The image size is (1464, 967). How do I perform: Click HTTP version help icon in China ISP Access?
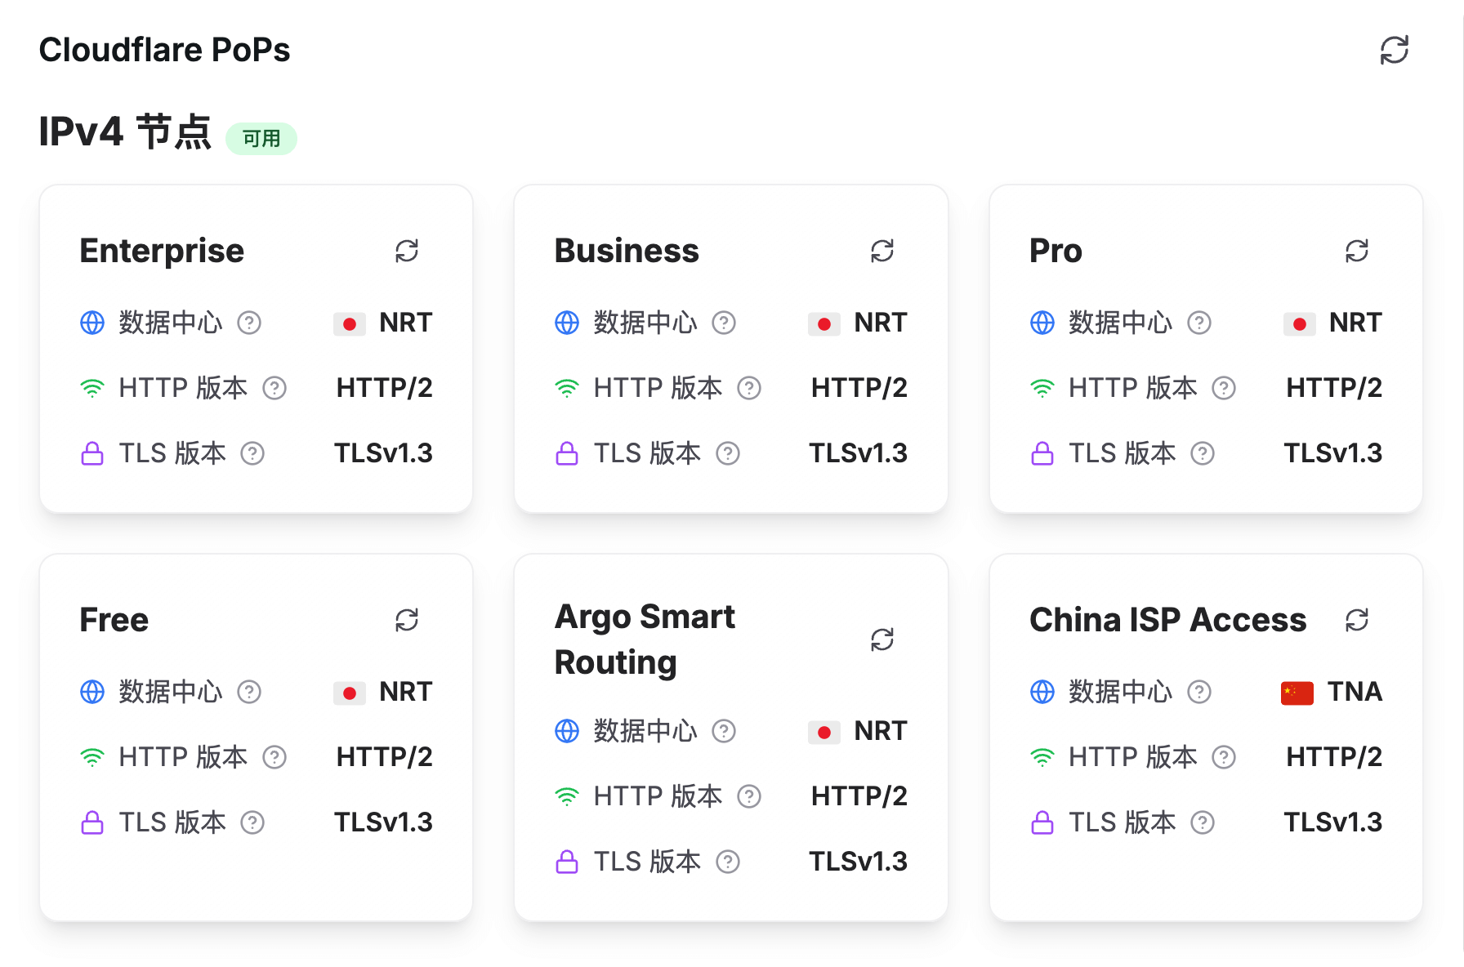coord(1223,757)
